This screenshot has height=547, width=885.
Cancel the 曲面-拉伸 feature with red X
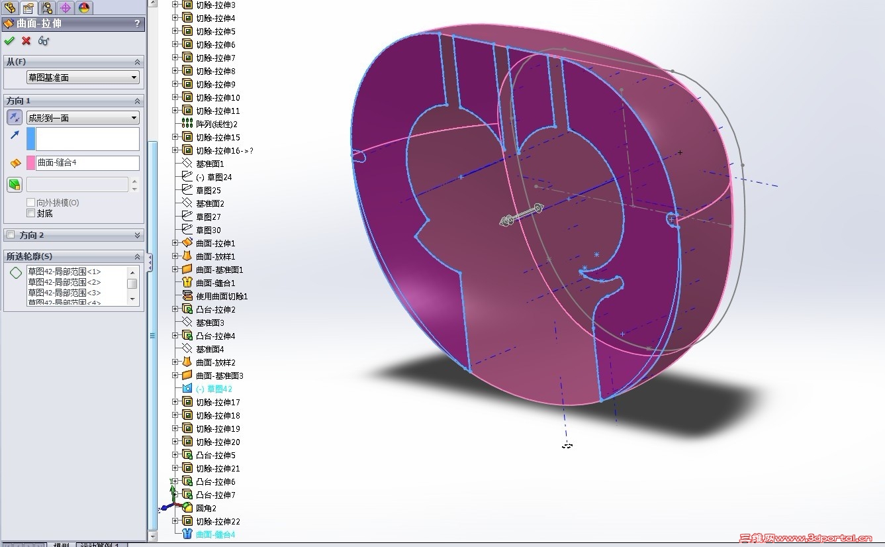[x=26, y=41]
